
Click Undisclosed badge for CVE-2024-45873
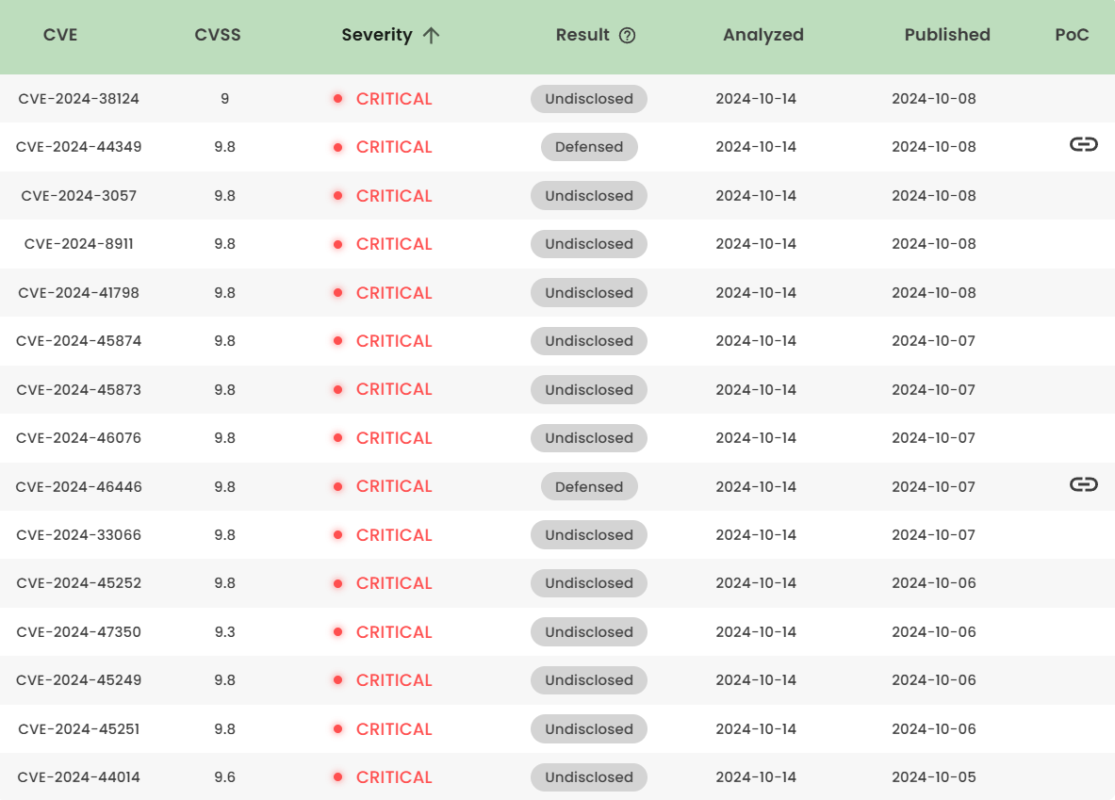(x=589, y=390)
